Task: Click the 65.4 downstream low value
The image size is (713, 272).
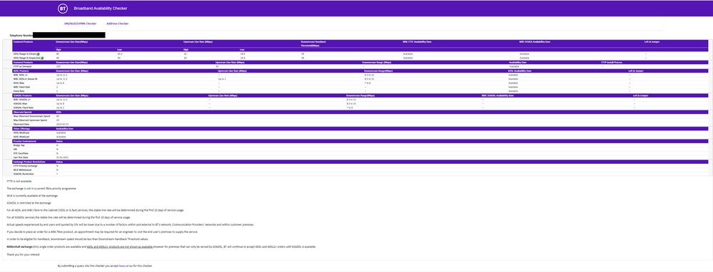Action: [x=120, y=54]
